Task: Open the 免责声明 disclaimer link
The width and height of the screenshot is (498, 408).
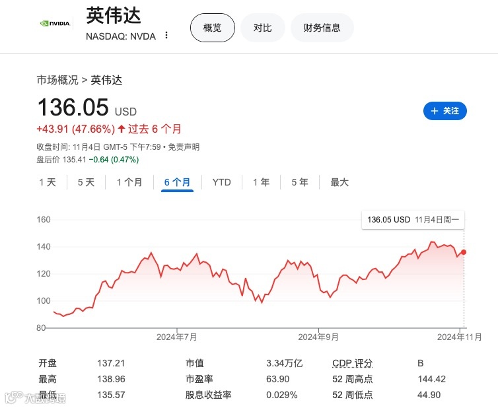Action: pos(184,147)
